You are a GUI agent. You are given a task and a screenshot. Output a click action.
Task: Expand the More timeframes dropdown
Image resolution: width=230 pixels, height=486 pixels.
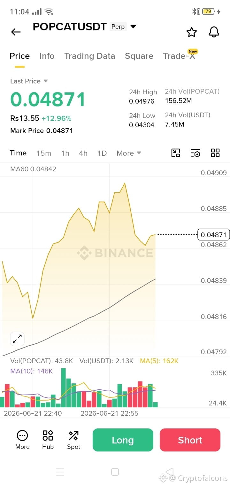tap(129, 153)
